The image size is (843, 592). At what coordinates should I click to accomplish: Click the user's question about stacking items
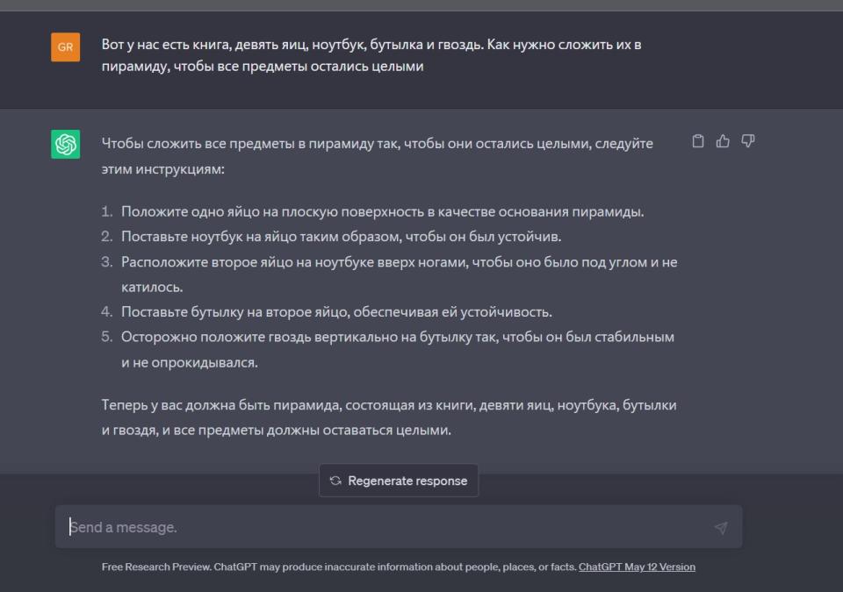tap(371, 55)
